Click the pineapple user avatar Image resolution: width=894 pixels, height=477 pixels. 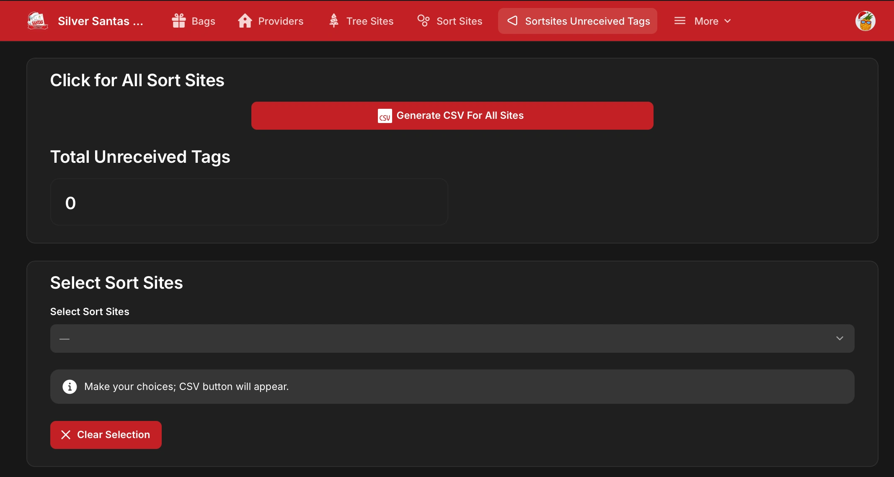pos(865,21)
